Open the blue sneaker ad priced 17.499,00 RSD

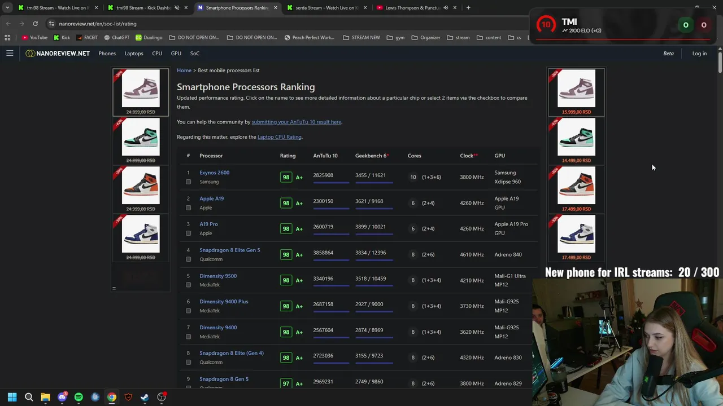[576, 237]
